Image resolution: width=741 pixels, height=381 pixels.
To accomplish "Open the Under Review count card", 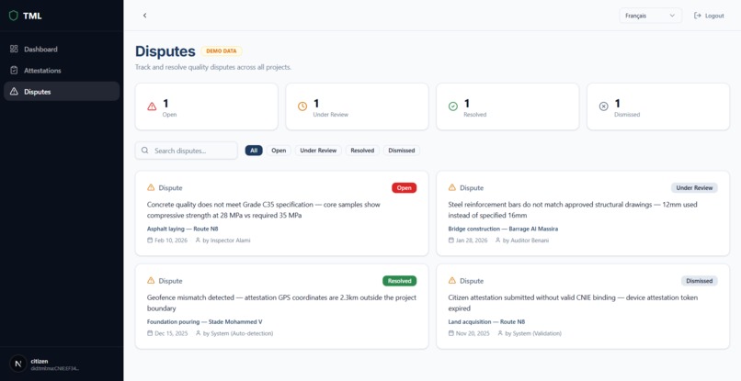I will click(358, 106).
